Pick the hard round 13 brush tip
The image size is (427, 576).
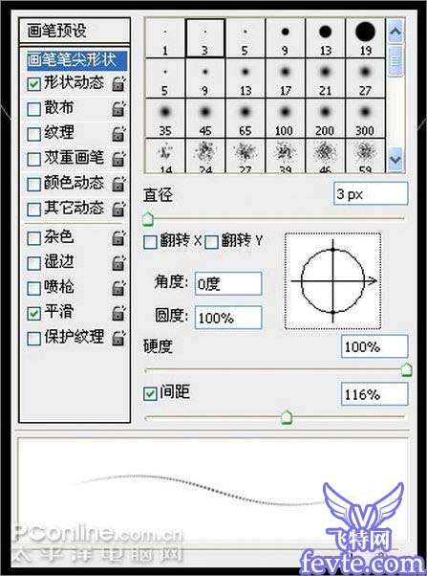tap(325, 38)
